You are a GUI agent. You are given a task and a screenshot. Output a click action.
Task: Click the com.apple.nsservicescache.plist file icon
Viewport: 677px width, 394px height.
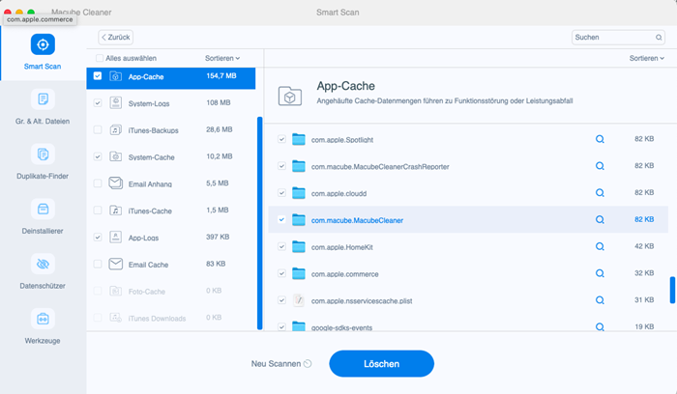[x=298, y=300]
